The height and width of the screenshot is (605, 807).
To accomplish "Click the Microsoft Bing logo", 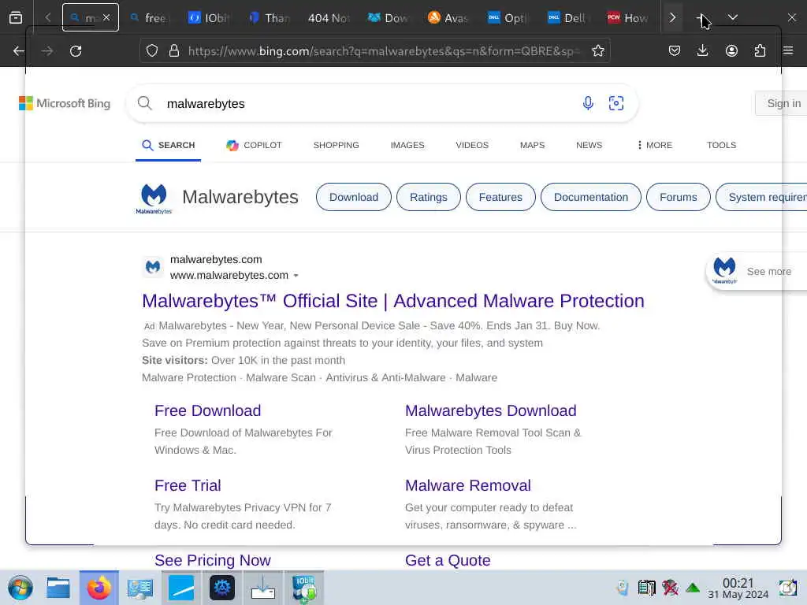I will tap(65, 103).
